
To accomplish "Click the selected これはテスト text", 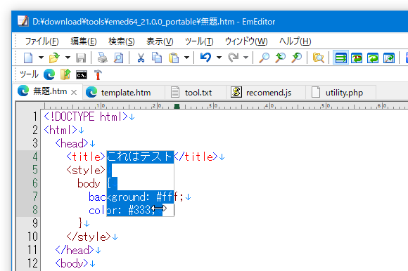I will (140, 157).
